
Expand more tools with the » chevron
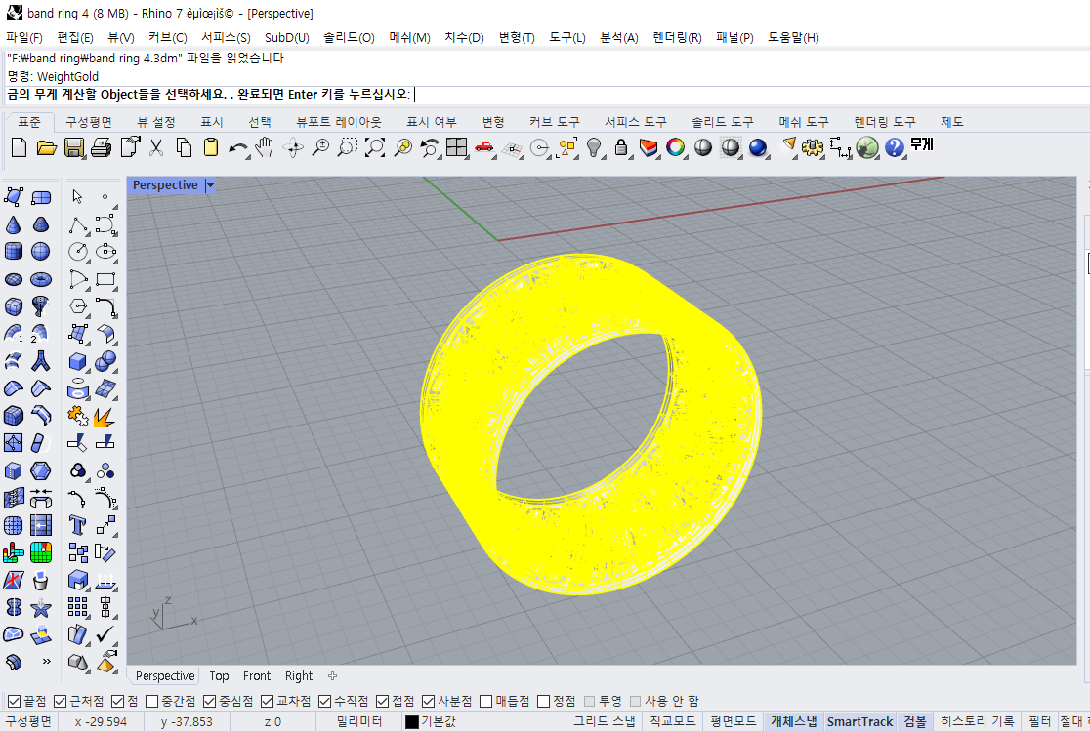pyautogui.click(x=47, y=661)
